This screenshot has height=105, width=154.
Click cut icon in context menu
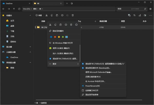point(50,25)
